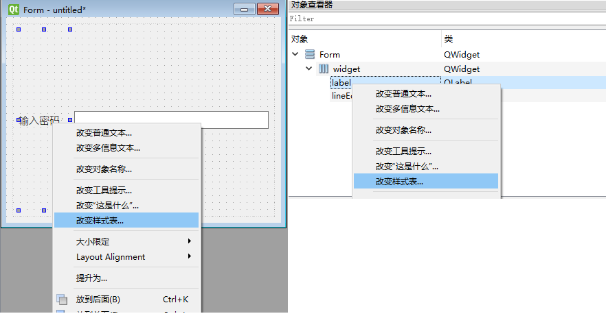Click the password line edit on the form
Image resolution: width=606 pixels, height=316 pixels.
171,120
